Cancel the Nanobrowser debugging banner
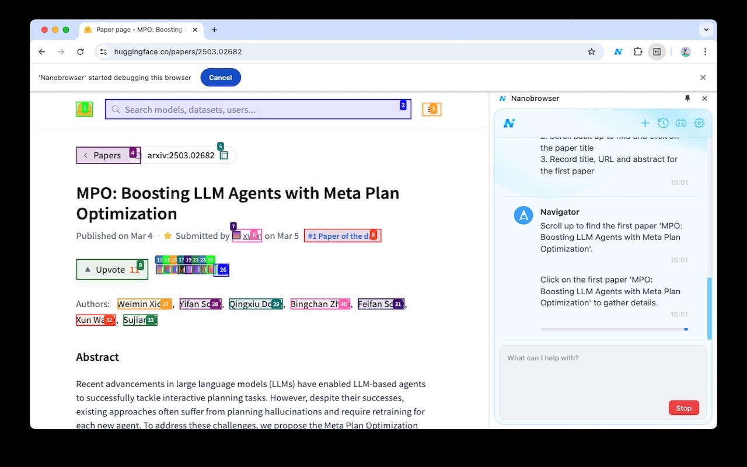 (x=220, y=77)
